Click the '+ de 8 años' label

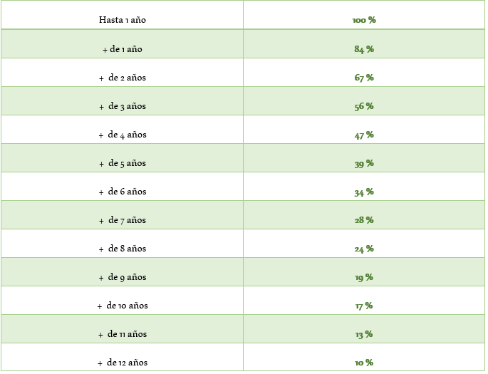pos(122,249)
